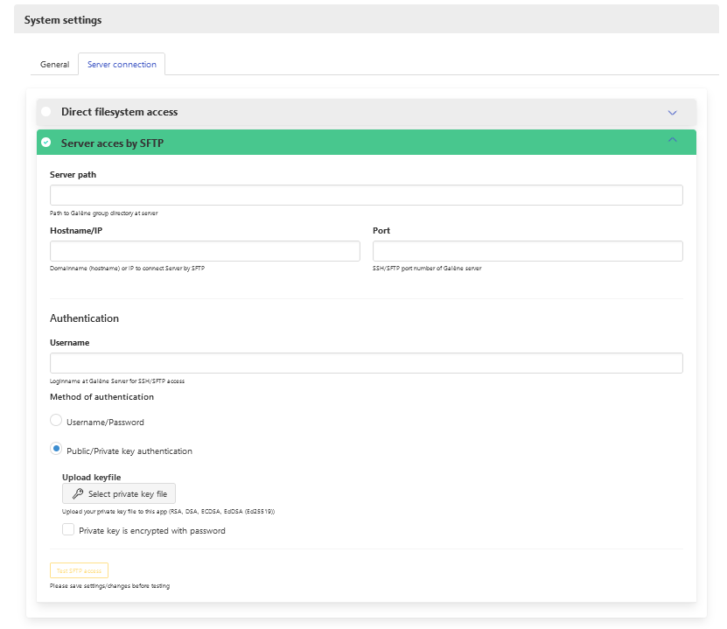Expand Direct filesystem access chevron
This screenshot has height=629, width=727.
672,113
